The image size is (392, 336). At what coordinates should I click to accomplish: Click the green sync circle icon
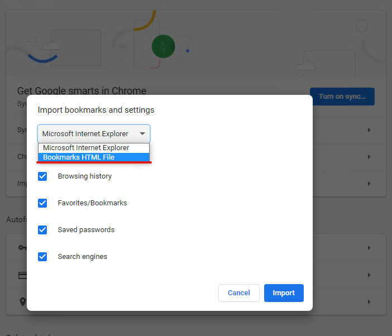point(163,46)
